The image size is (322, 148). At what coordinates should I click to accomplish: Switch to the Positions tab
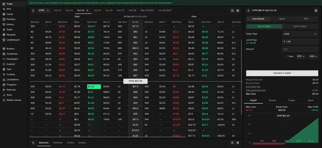click(58, 143)
